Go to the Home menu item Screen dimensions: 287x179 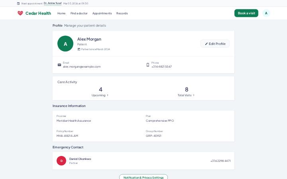point(61,14)
